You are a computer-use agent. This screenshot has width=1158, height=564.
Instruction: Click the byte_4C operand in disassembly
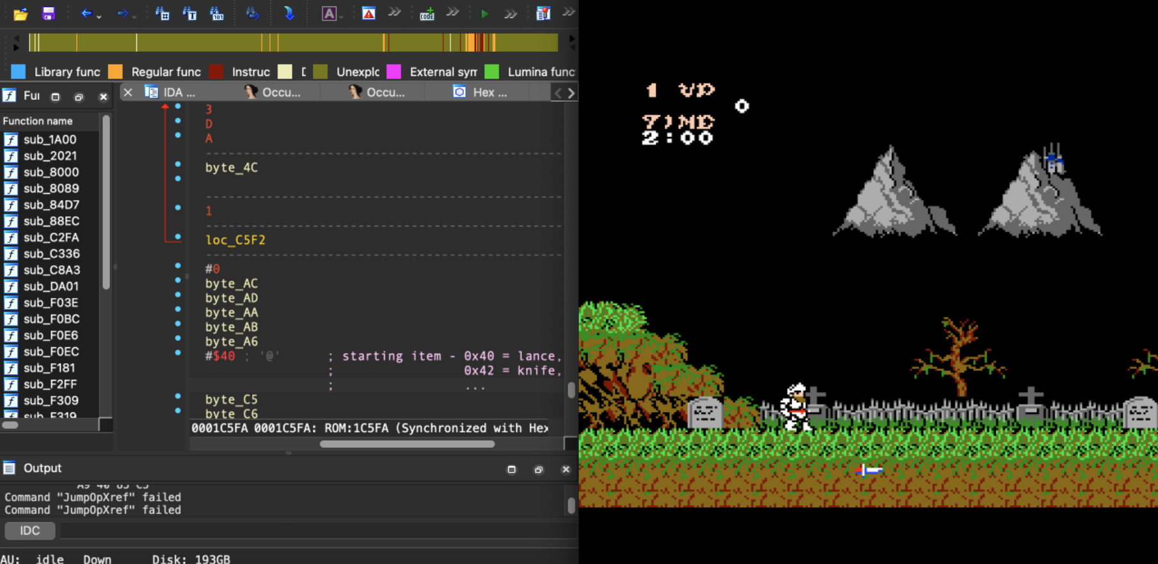(x=232, y=168)
